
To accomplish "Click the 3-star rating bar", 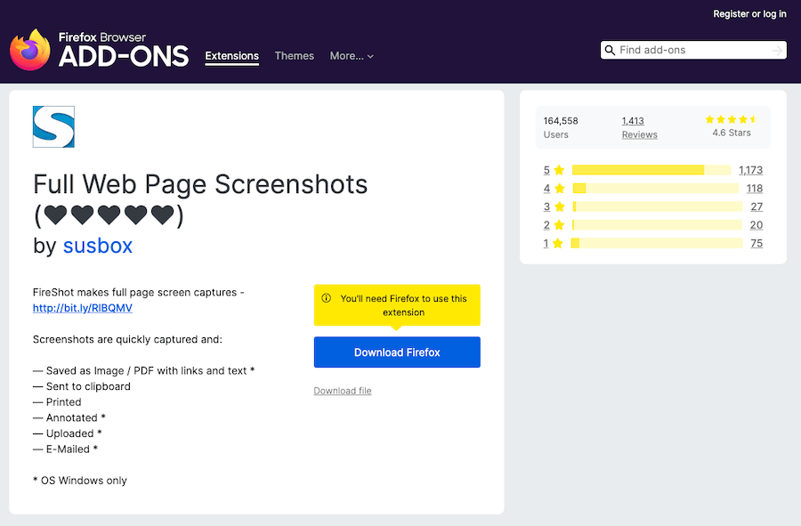I will click(658, 206).
